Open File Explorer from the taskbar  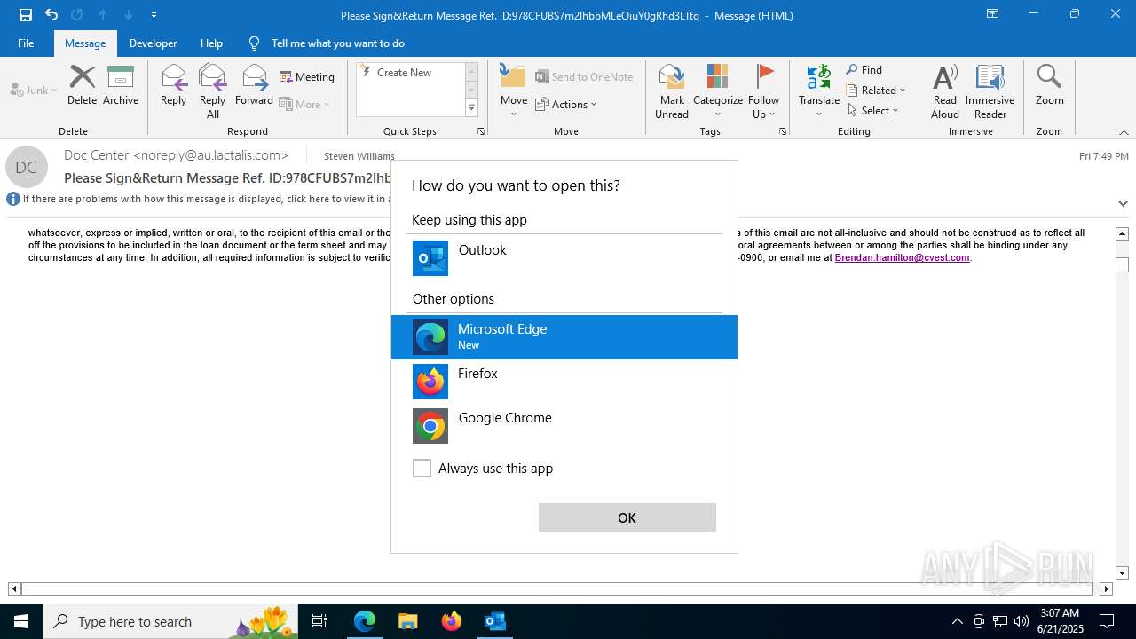(407, 621)
